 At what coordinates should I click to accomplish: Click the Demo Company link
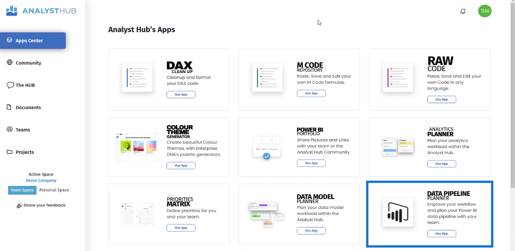[41, 181]
